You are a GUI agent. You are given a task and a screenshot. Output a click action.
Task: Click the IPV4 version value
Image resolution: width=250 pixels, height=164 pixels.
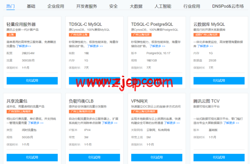click(x=87, y=130)
